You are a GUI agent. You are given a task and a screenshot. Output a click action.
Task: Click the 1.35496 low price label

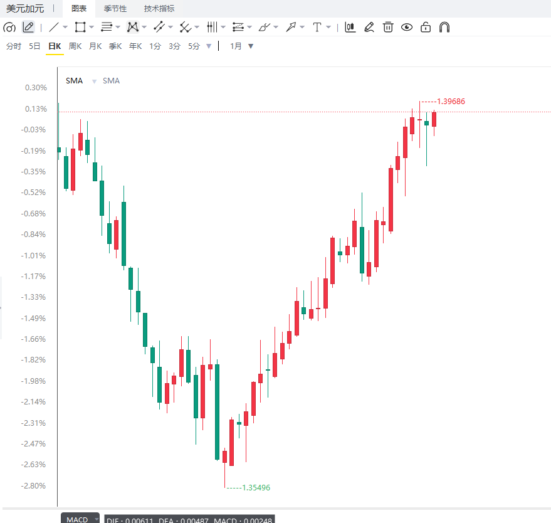[x=256, y=487]
